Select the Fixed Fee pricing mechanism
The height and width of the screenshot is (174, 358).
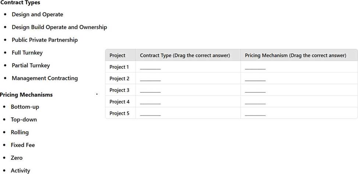coord(23,145)
